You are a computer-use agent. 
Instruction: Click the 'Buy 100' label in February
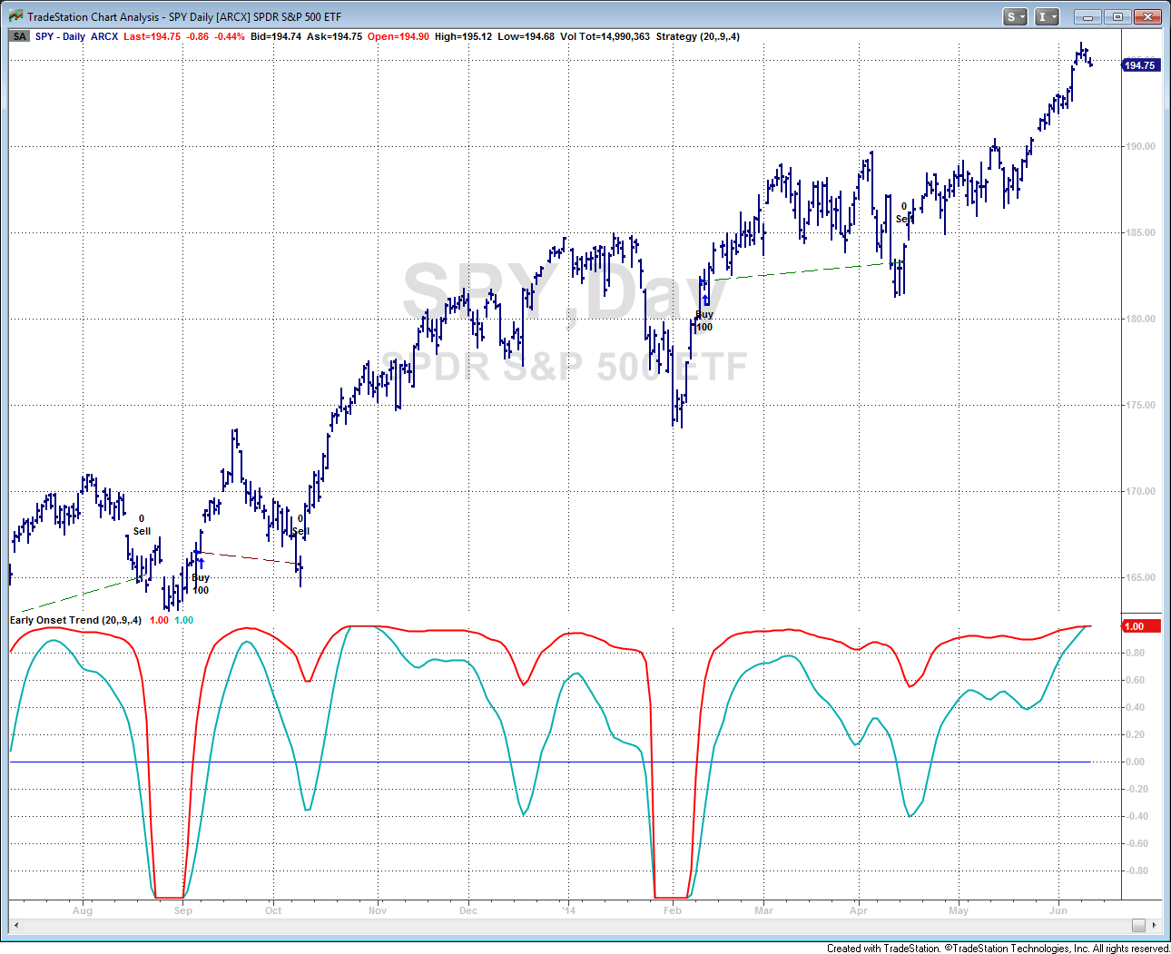point(704,320)
